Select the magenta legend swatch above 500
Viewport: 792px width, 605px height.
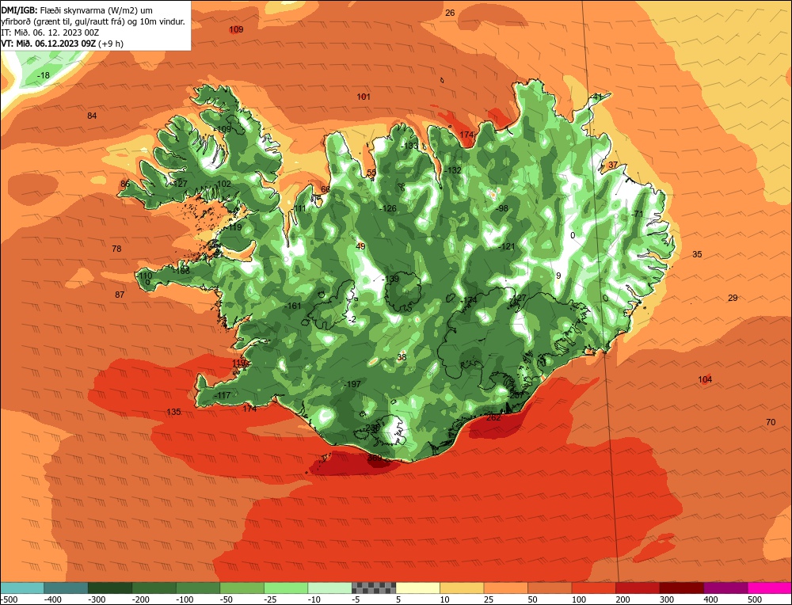click(x=769, y=588)
